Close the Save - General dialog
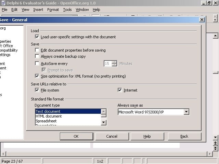Viewport: 219px width, 164px height. pyautogui.click(x=202, y=20)
